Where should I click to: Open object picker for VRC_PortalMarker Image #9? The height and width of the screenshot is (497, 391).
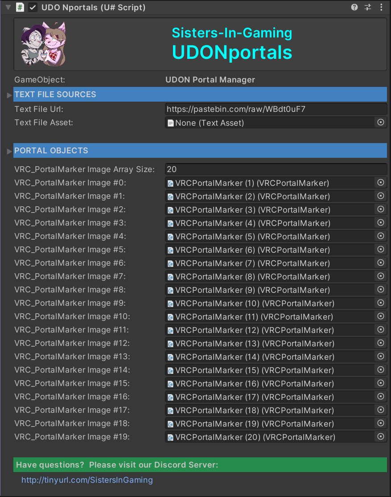pyautogui.click(x=380, y=303)
